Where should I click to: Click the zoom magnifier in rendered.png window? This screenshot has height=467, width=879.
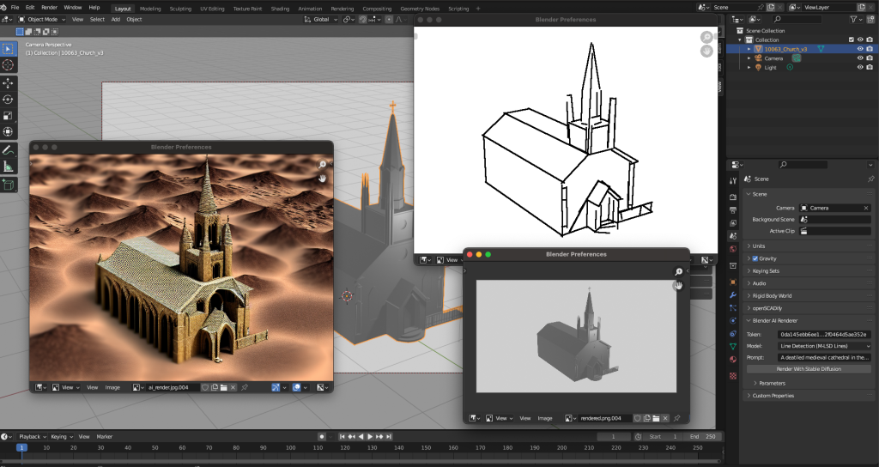point(678,272)
